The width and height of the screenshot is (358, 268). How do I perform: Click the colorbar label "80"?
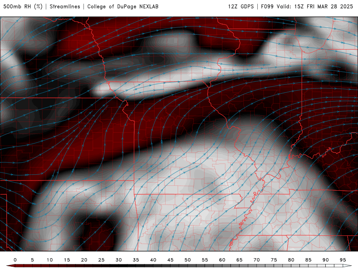coord(291,260)
